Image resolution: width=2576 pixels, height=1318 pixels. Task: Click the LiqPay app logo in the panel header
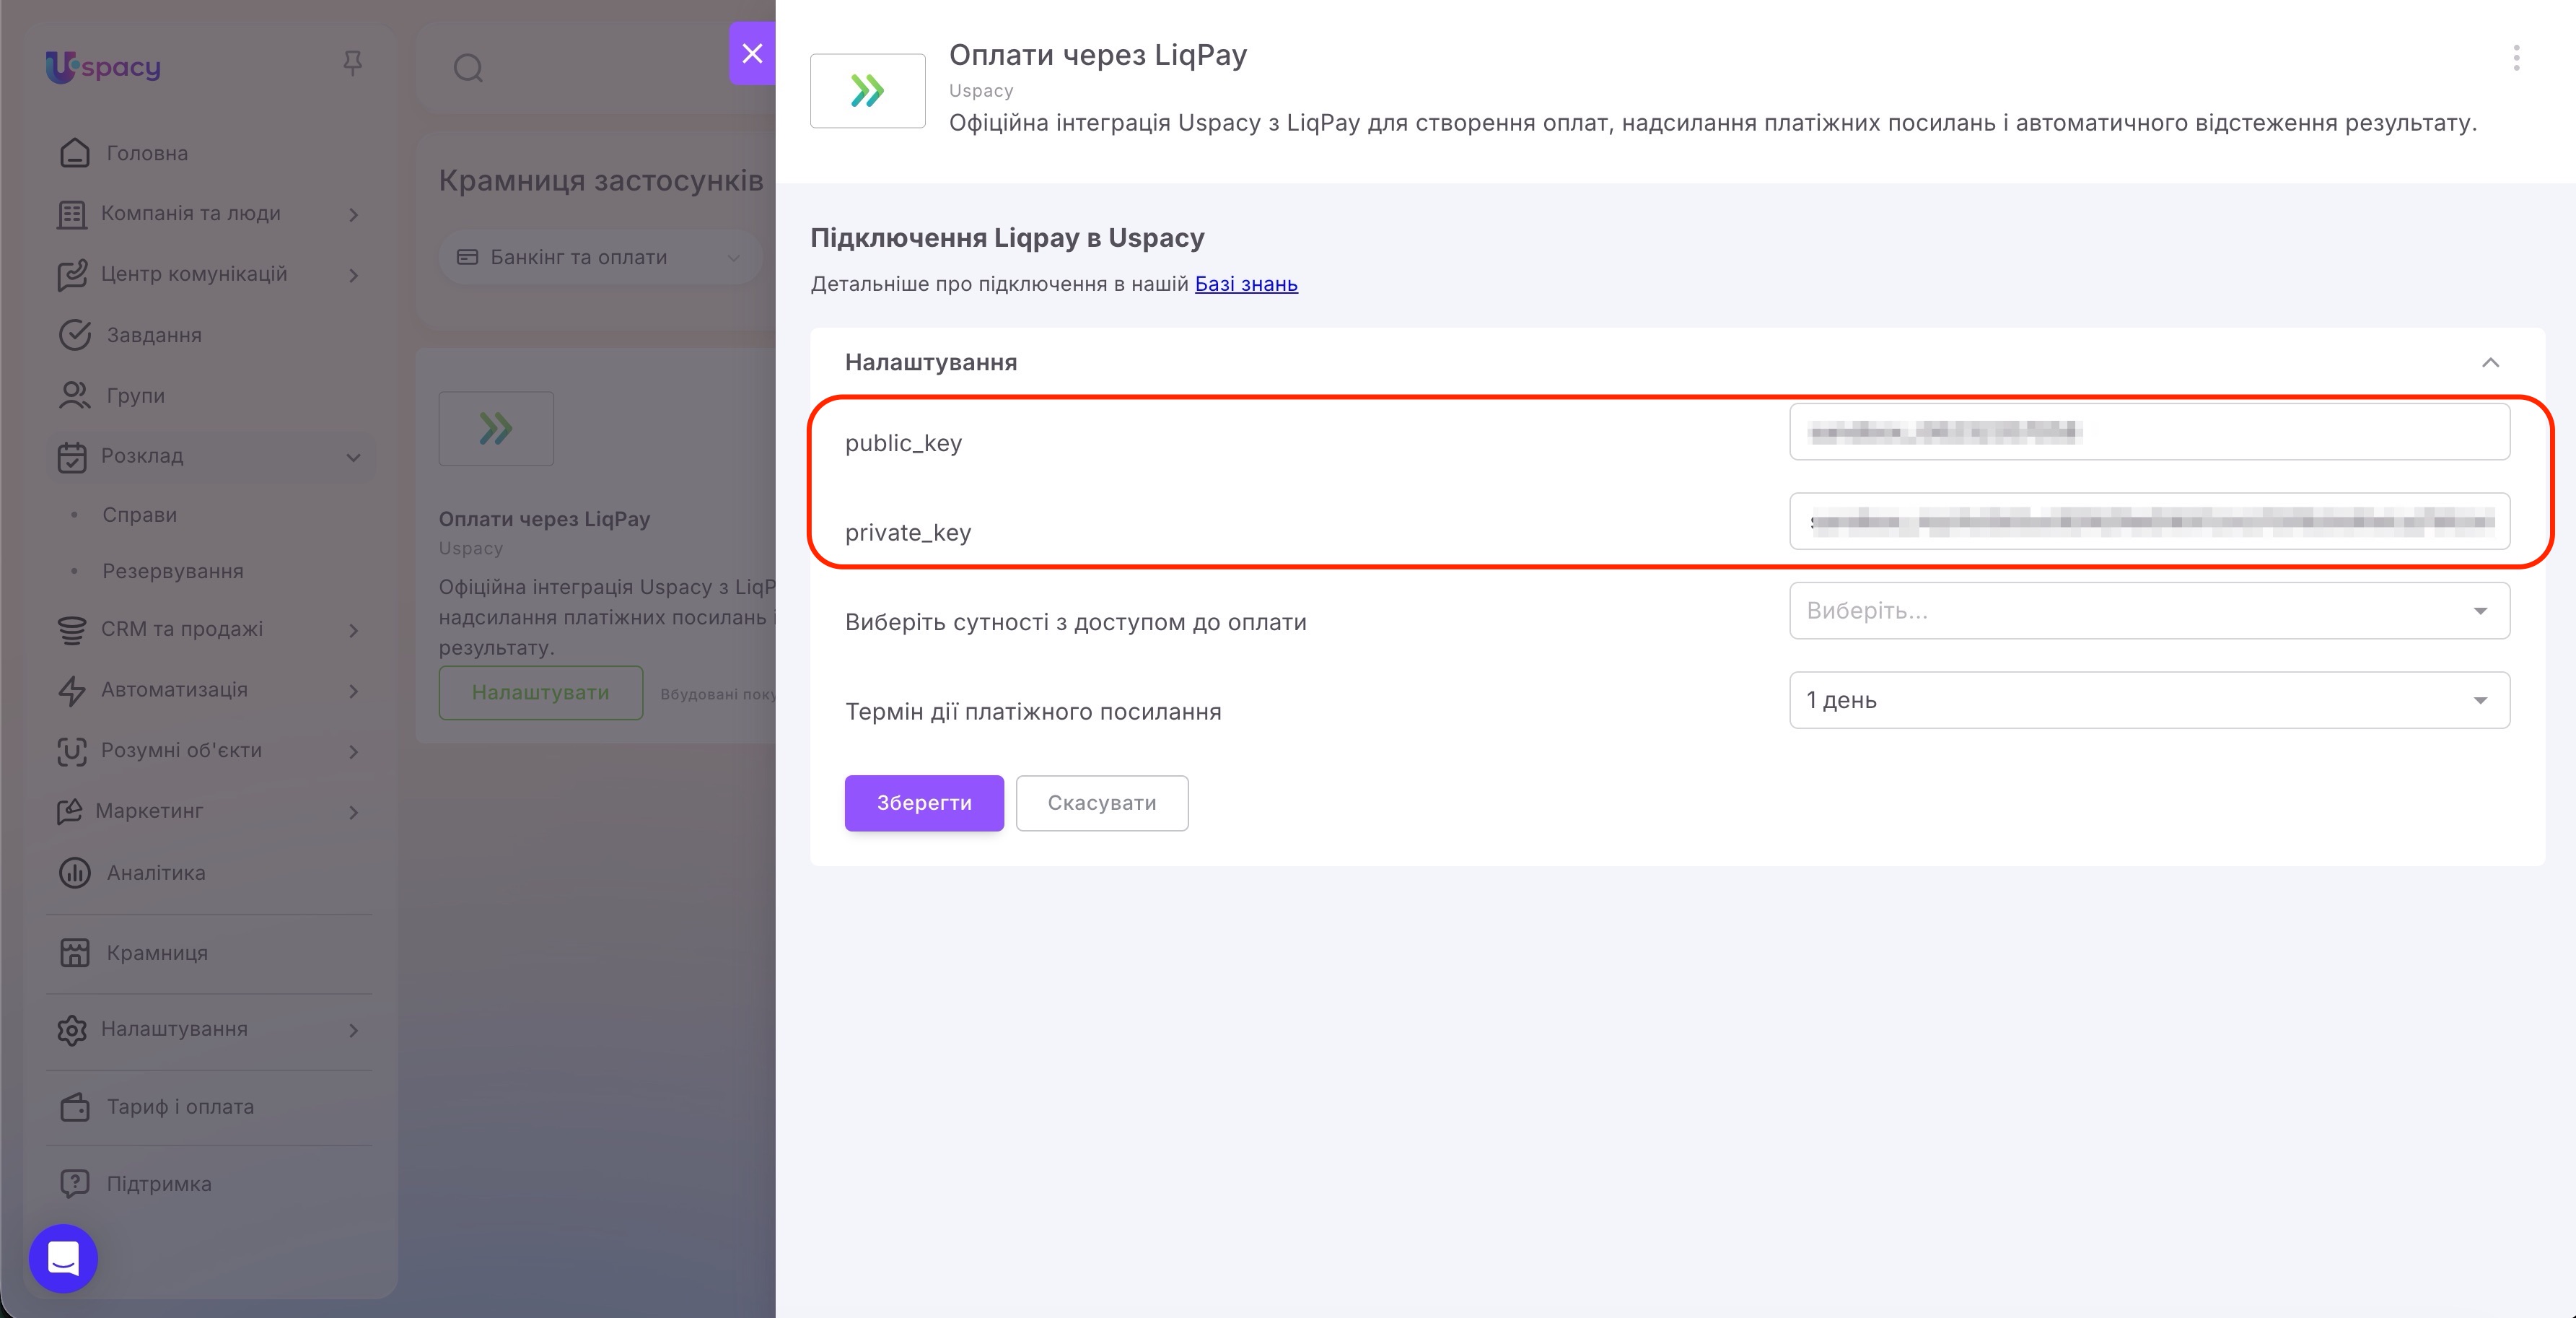click(868, 91)
